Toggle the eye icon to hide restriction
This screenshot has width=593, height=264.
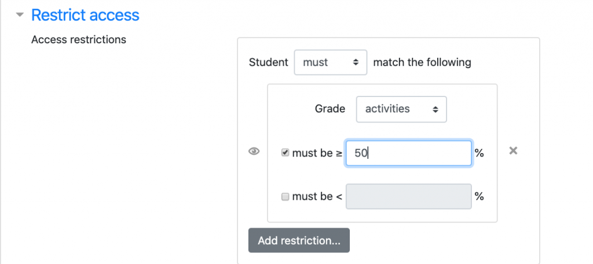point(254,151)
